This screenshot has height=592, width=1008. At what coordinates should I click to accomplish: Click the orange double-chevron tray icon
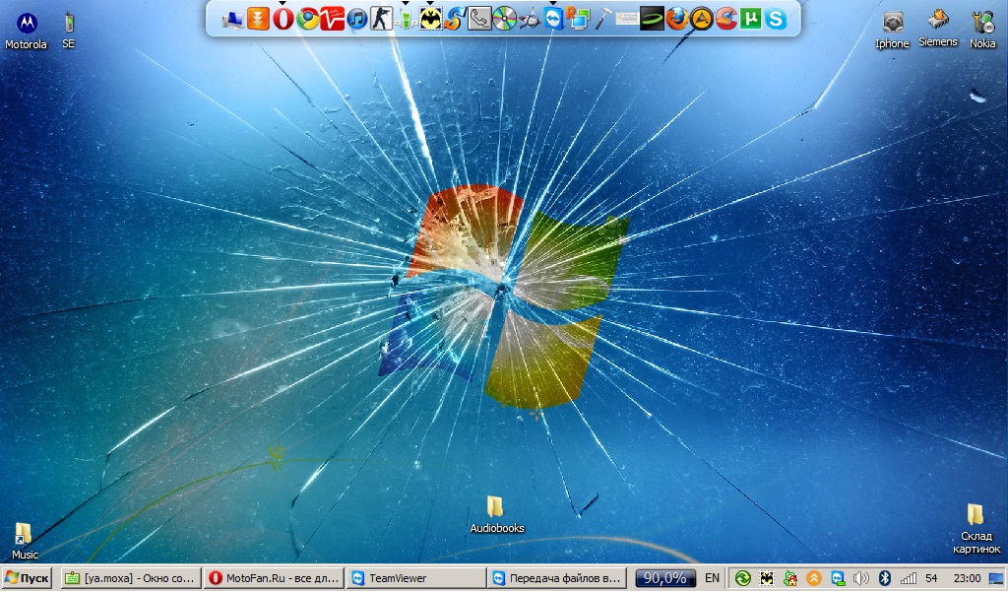814,578
